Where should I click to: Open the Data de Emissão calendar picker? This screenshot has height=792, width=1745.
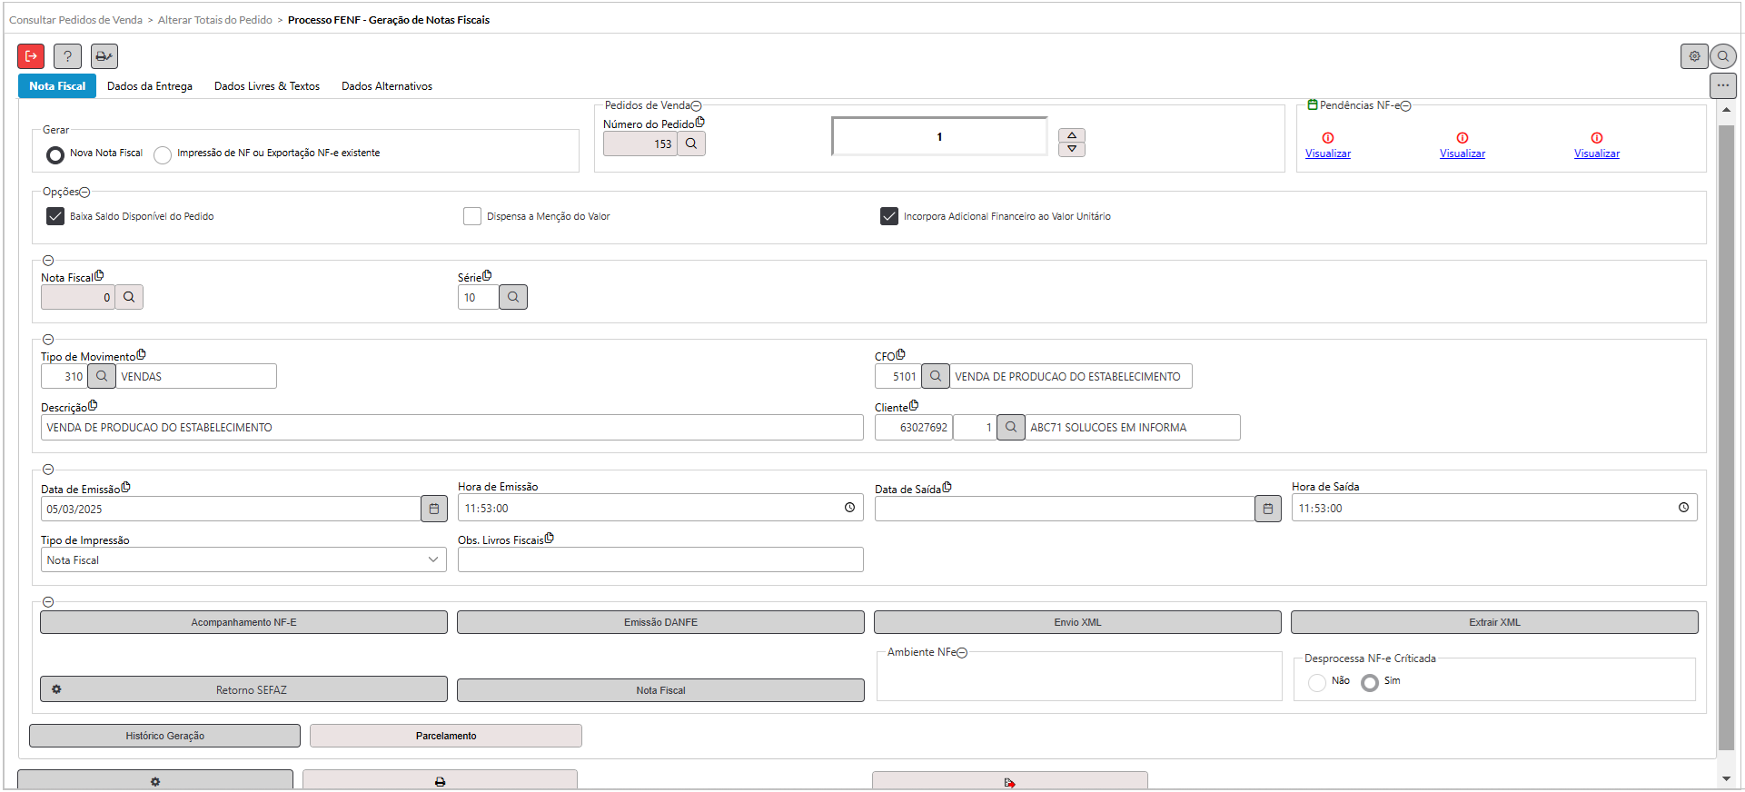point(434,509)
